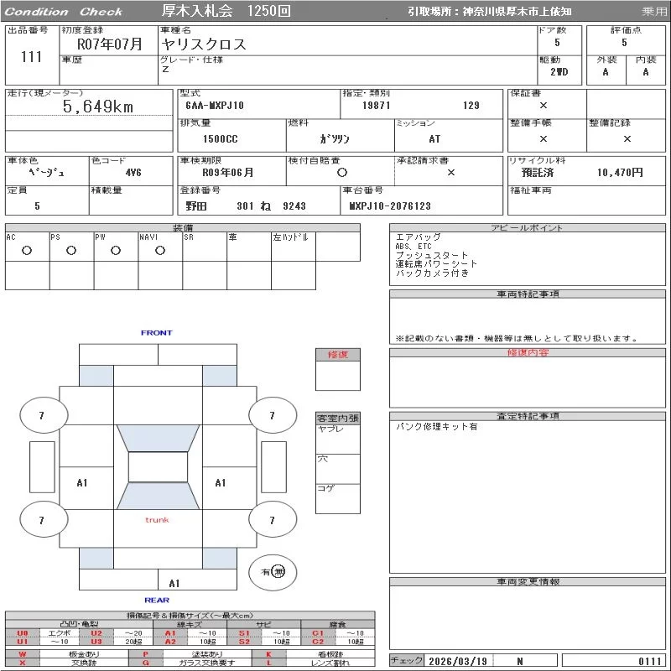The image size is (671, 671).
Task: Click the ○ under '検付自賠責'
Action: [342, 173]
